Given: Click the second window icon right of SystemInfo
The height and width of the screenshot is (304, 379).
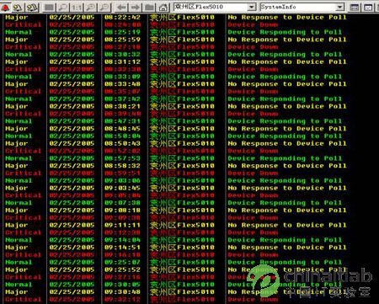Looking at the screenshot, I should pos(368,7).
